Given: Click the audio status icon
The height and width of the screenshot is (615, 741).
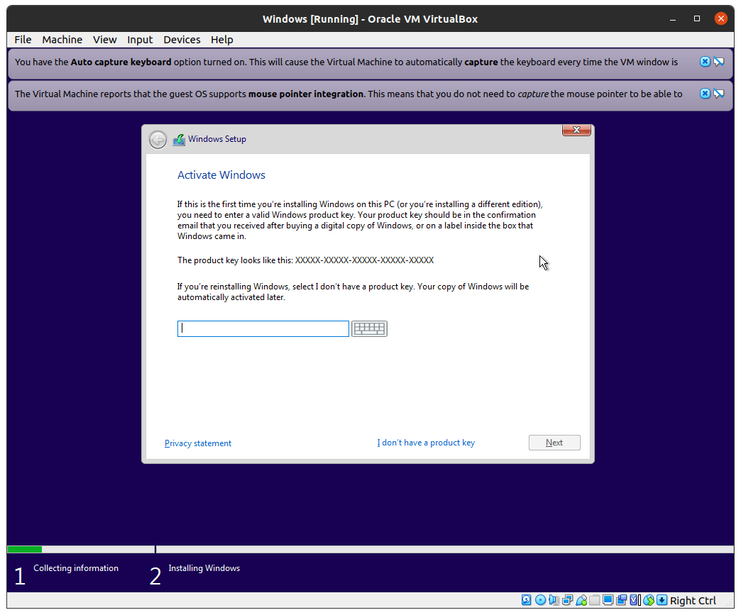Looking at the screenshot, I should click(x=554, y=600).
